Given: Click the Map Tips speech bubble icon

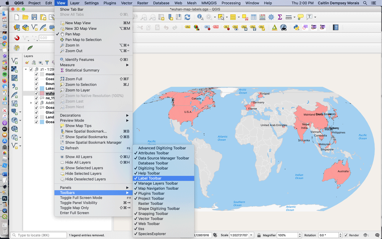Looking at the screenshot, I should tap(300, 17).
